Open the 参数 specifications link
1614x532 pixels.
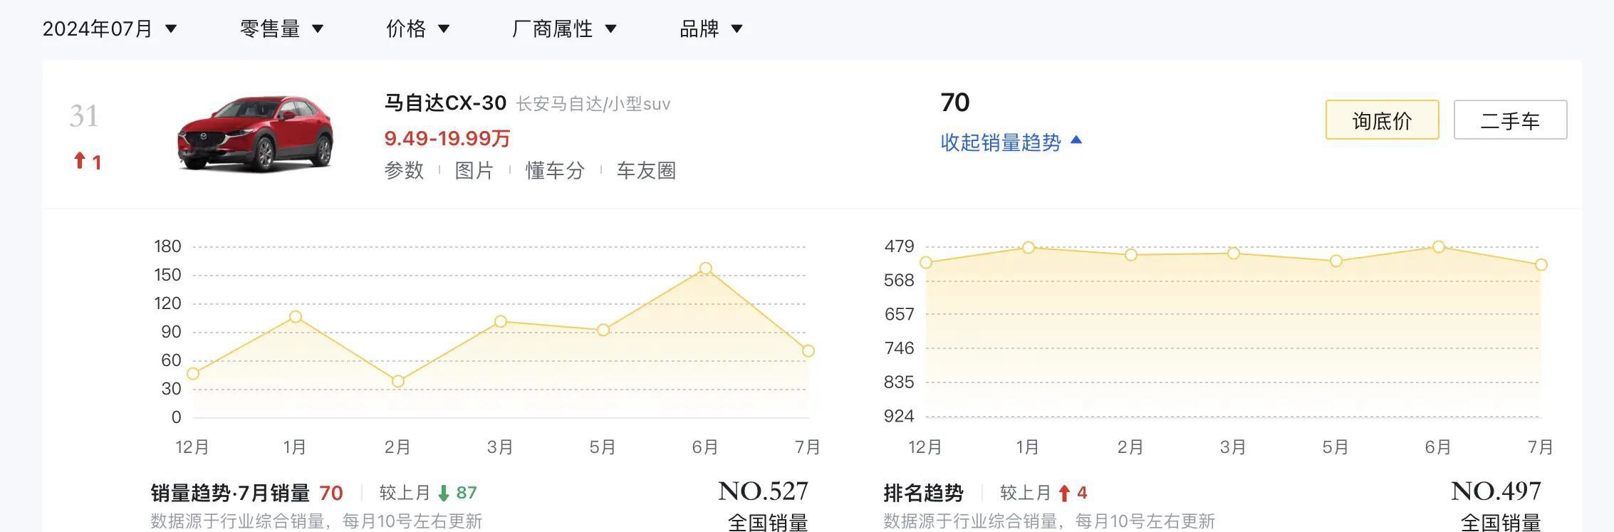(404, 170)
